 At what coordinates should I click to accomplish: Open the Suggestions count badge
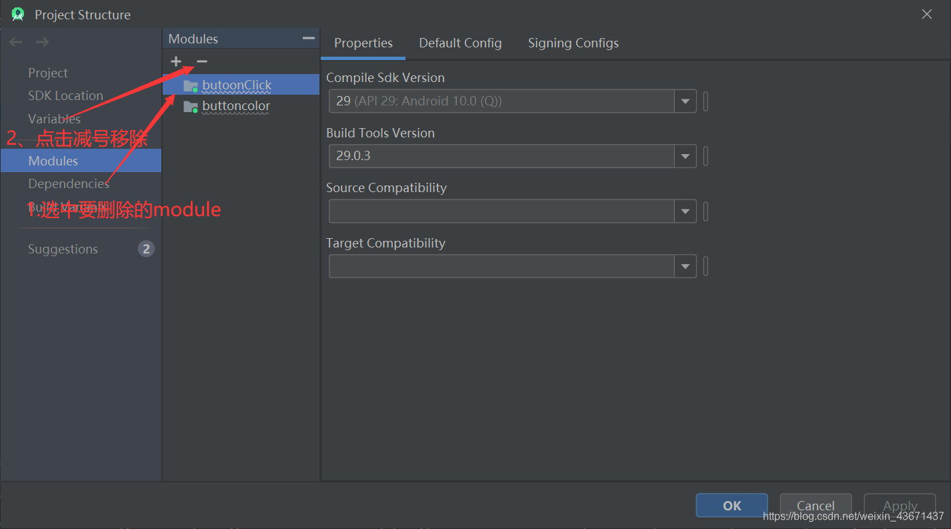pyautogui.click(x=146, y=249)
